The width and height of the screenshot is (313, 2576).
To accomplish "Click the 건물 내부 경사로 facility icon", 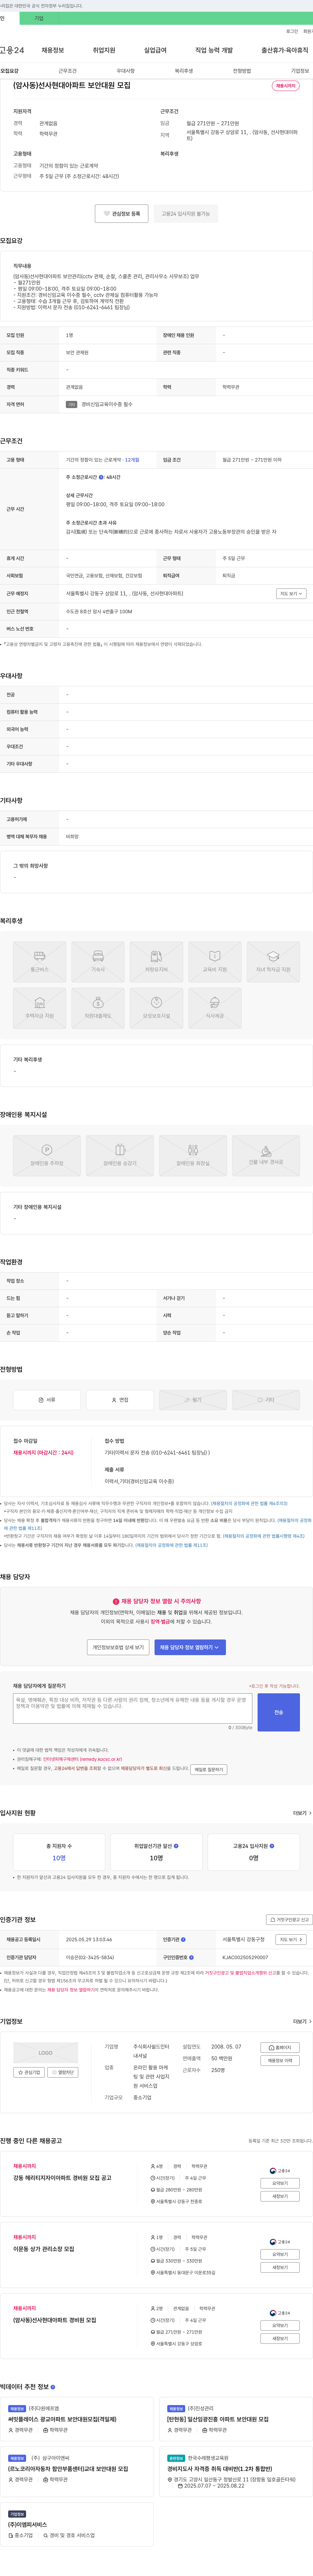I will (x=266, y=1155).
